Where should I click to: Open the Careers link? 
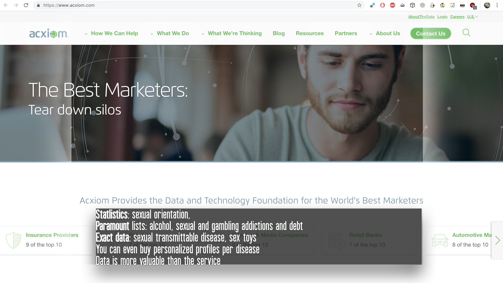pyautogui.click(x=457, y=17)
